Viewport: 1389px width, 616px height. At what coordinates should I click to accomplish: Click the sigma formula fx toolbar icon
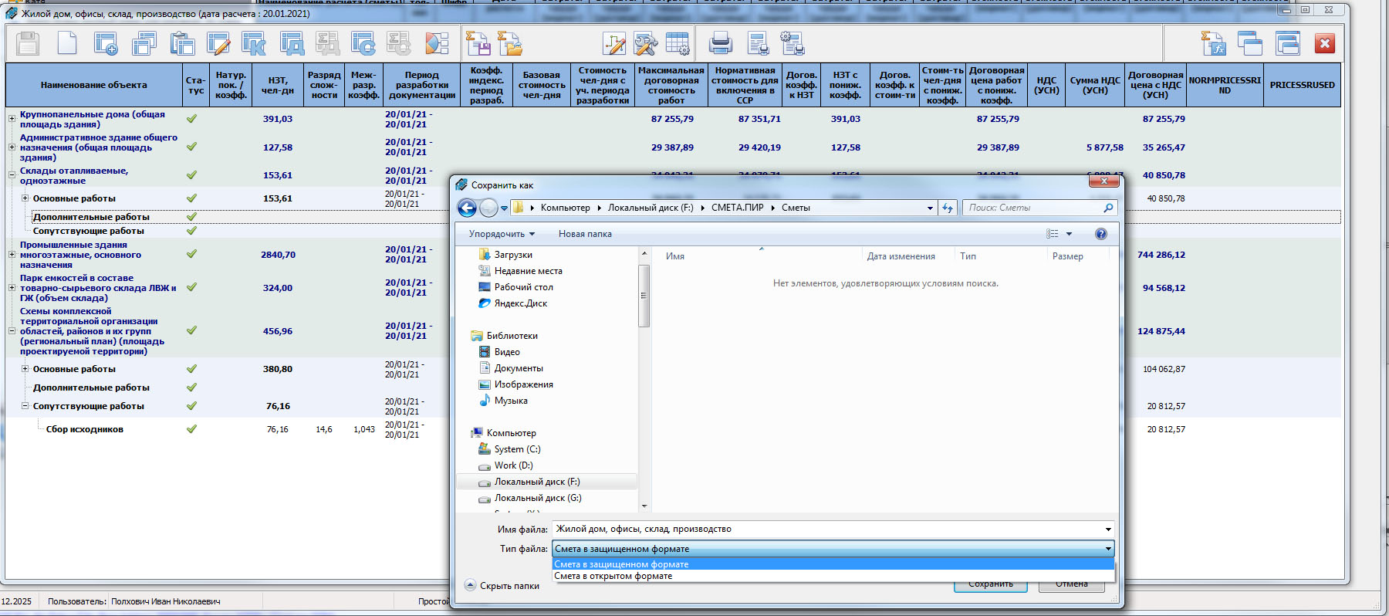(x=1213, y=44)
